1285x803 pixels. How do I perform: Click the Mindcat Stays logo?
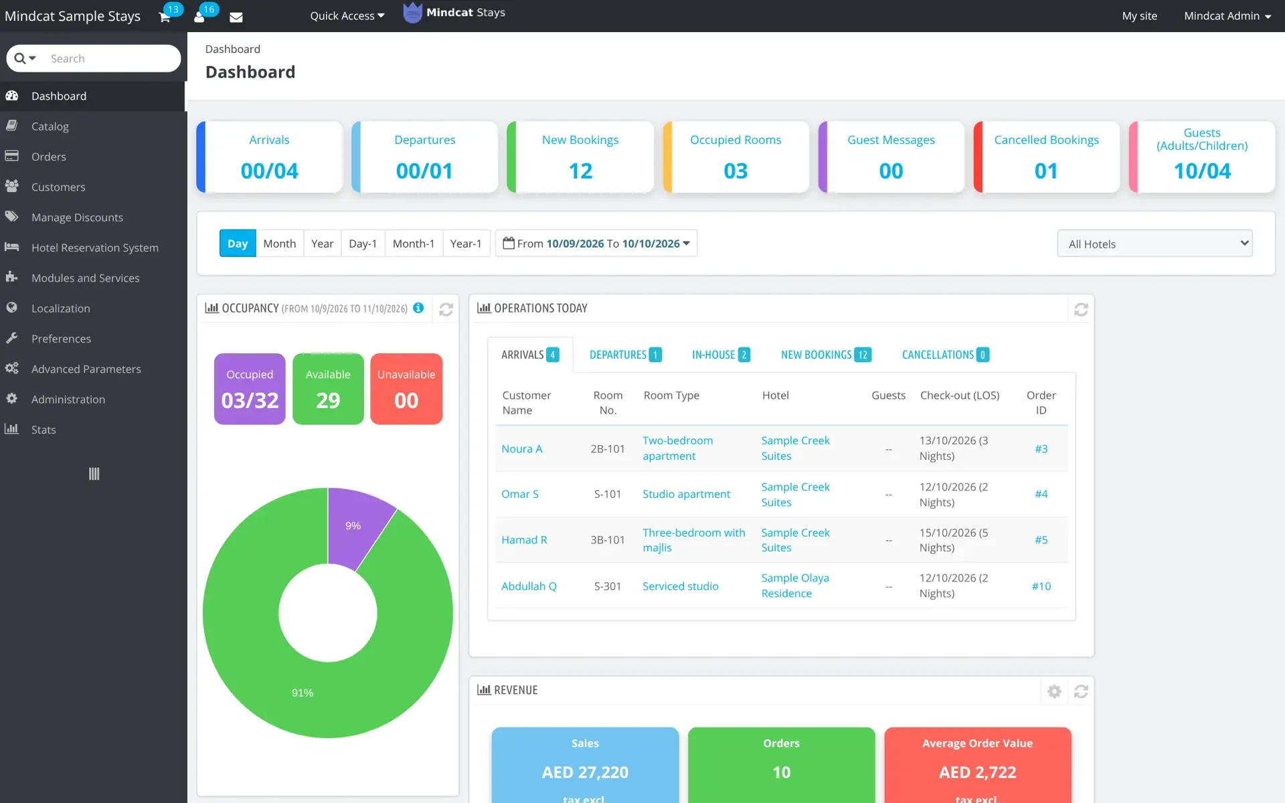click(x=454, y=13)
